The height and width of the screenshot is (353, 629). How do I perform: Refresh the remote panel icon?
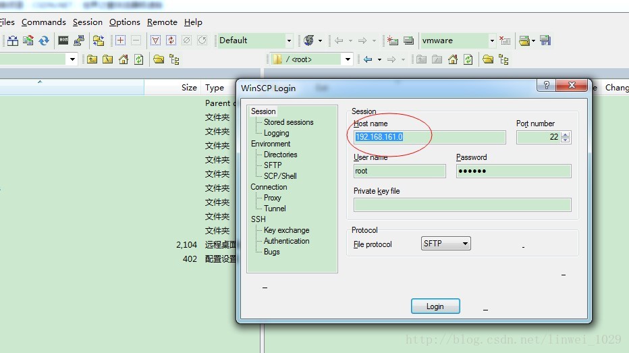(x=468, y=59)
